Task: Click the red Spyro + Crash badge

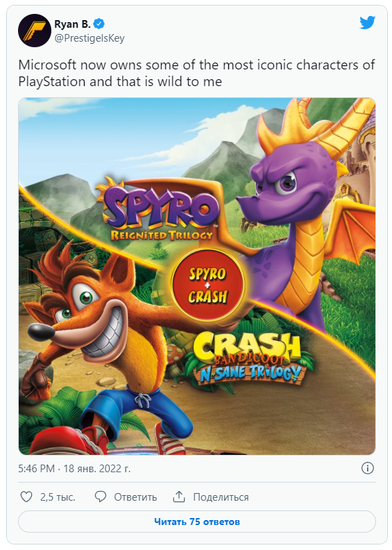Action: pos(207,285)
